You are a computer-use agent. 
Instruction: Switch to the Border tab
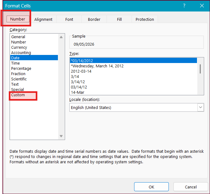[94, 19]
